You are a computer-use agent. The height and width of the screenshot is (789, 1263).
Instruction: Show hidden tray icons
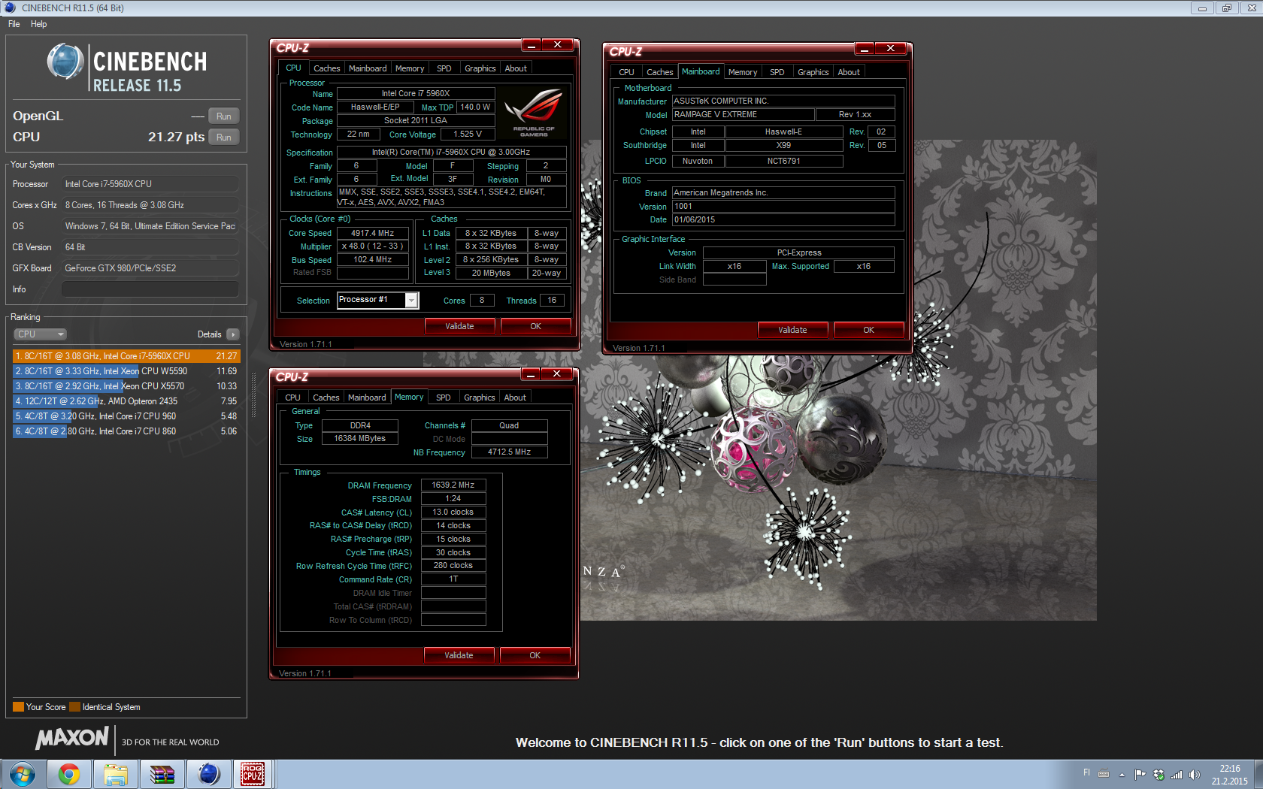[1122, 775]
